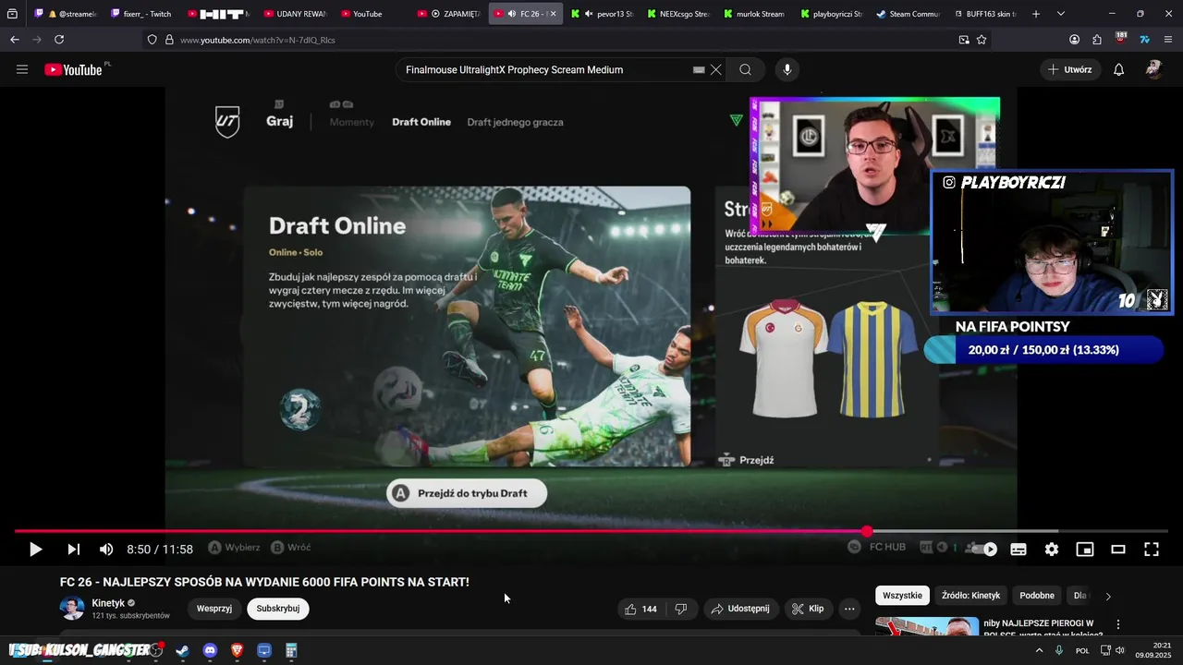Play the paused video

pos(35,549)
